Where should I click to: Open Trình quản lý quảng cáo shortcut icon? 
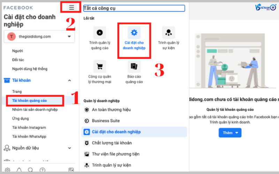point(99,33)
